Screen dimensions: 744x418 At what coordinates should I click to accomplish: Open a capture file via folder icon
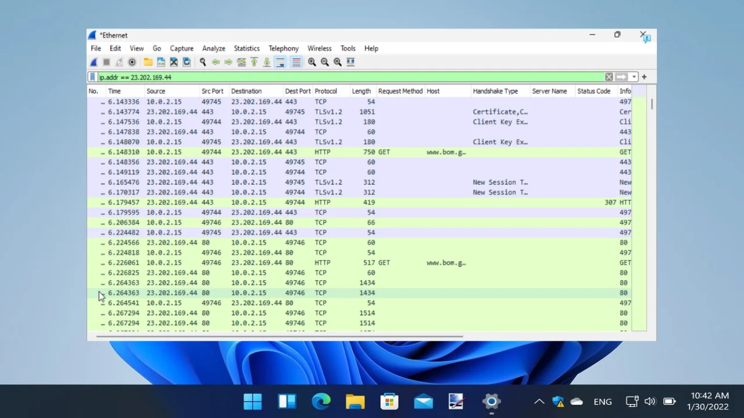tap(148, 62)
